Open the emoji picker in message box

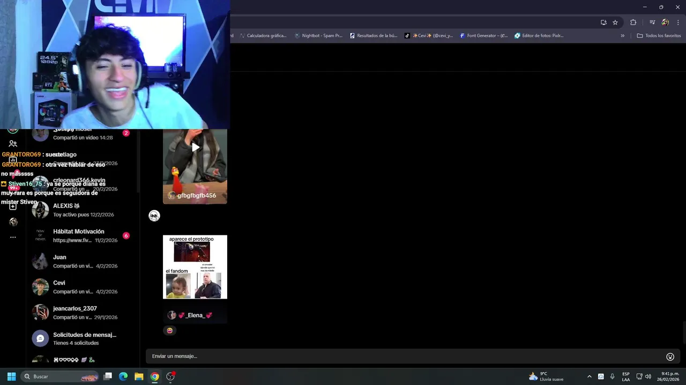tap(670, 357)
